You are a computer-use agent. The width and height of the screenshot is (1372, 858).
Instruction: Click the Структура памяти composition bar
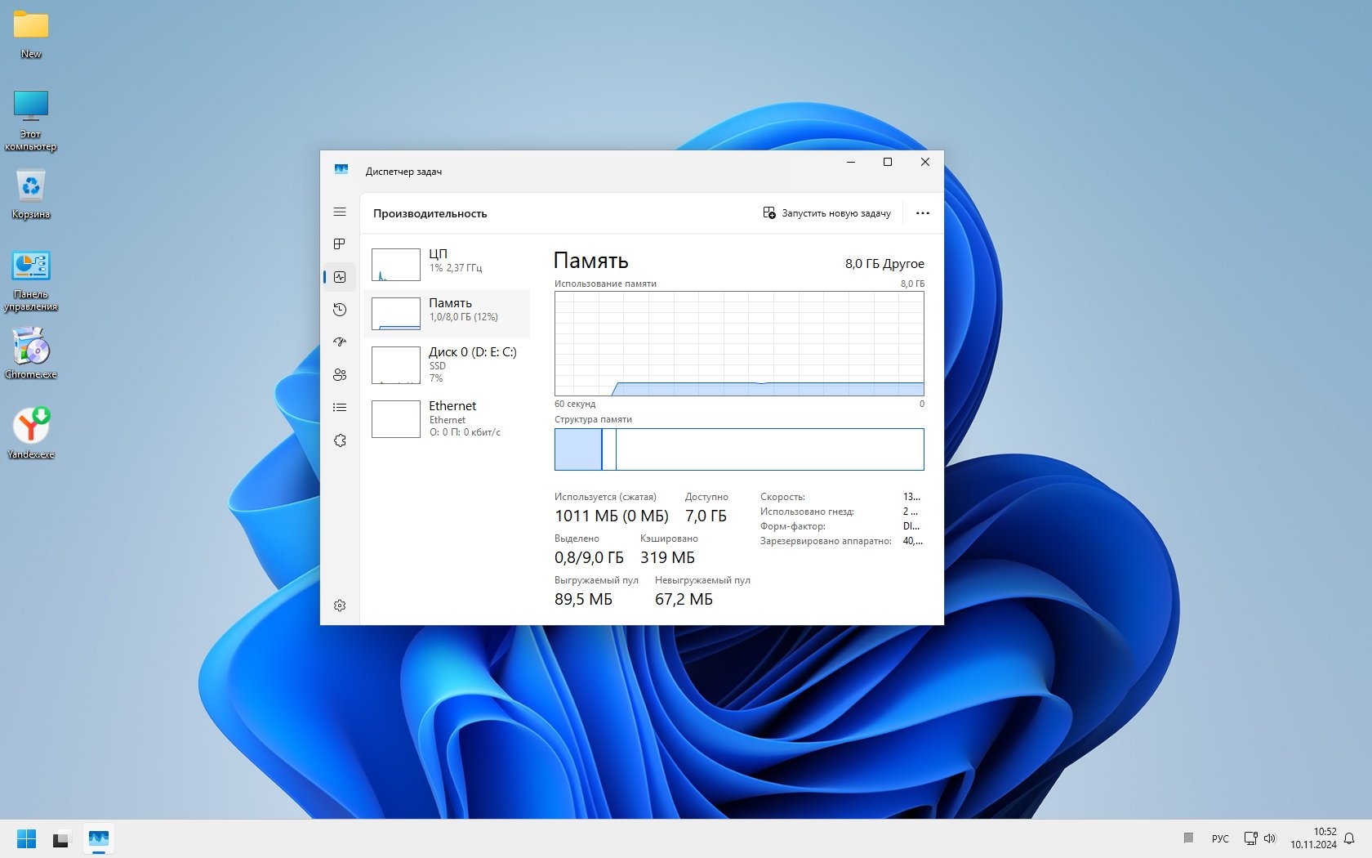tap(739, 449)
